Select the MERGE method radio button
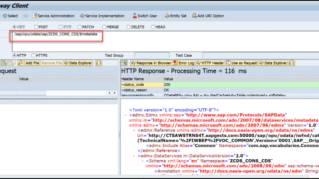319x179 pixels. pos(104,27)
